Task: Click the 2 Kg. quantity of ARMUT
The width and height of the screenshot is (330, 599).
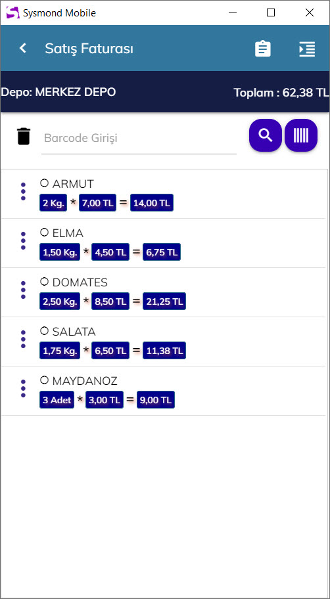Action: click(53, 202)
